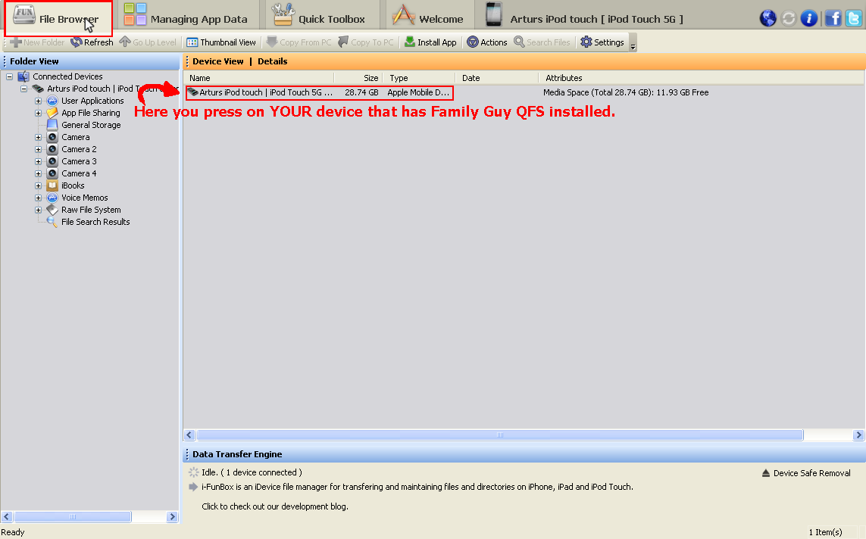Select App File Sharing folder
The width and height of the screenshot is (866, 539).
point(91,113)
